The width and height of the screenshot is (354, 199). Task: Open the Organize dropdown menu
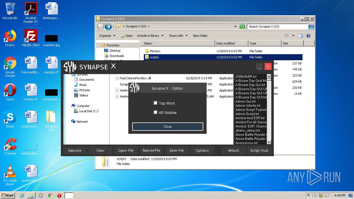[107, 36]
